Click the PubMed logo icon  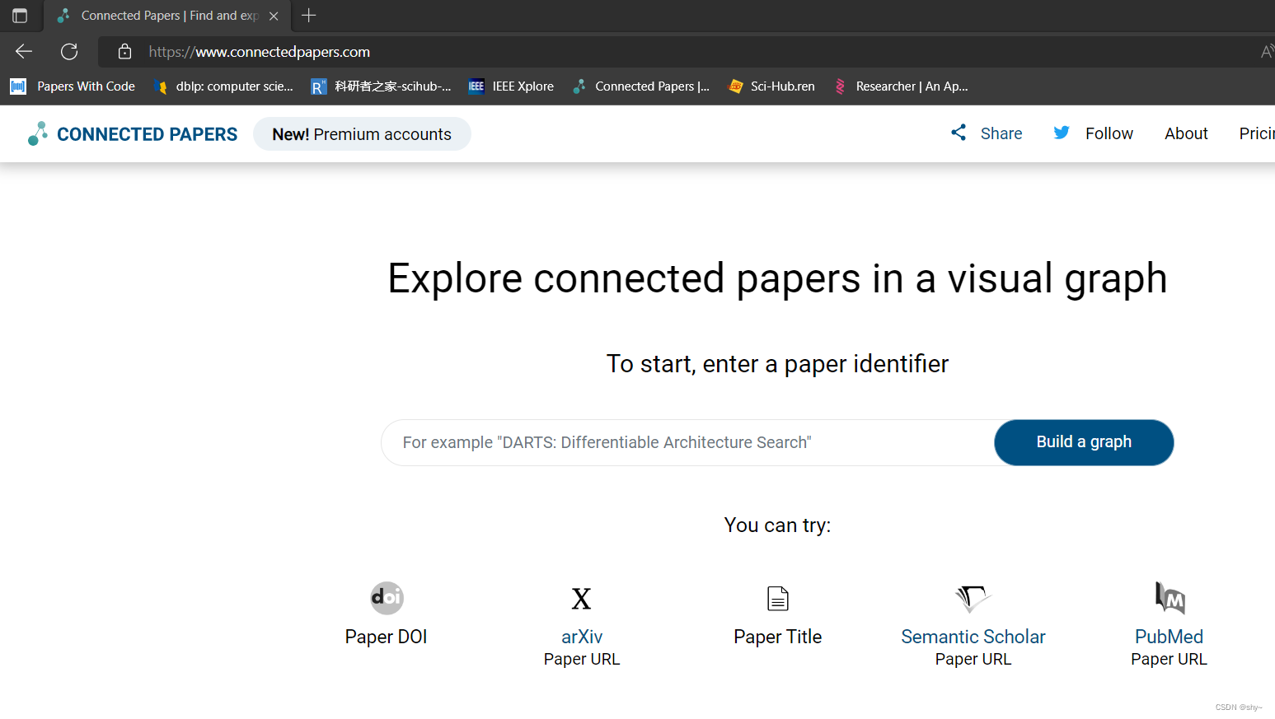tap(1170, 598)
